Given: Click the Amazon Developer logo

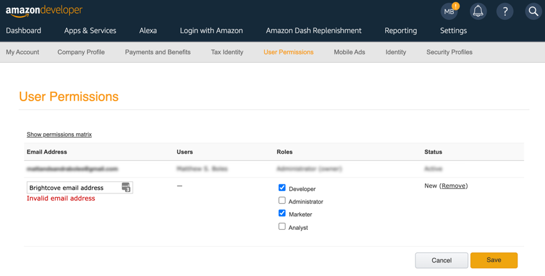Looking at the screenshot, I should (x=44, y=11).
